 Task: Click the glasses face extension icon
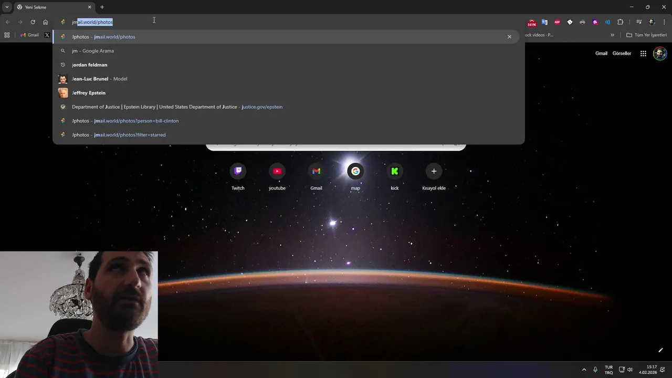(x=582, y=22)
